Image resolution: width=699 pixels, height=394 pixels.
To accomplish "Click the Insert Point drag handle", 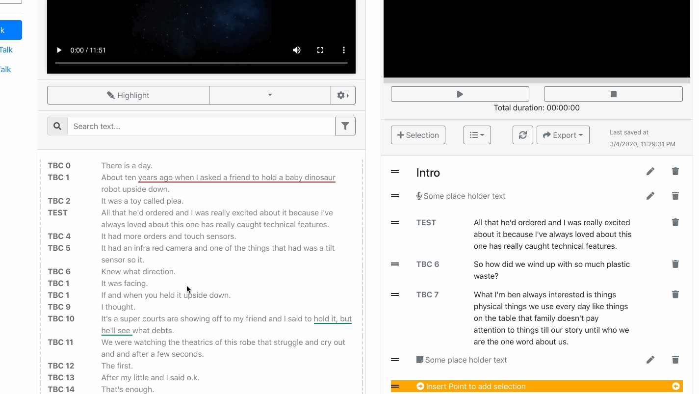I will (395, 387).
